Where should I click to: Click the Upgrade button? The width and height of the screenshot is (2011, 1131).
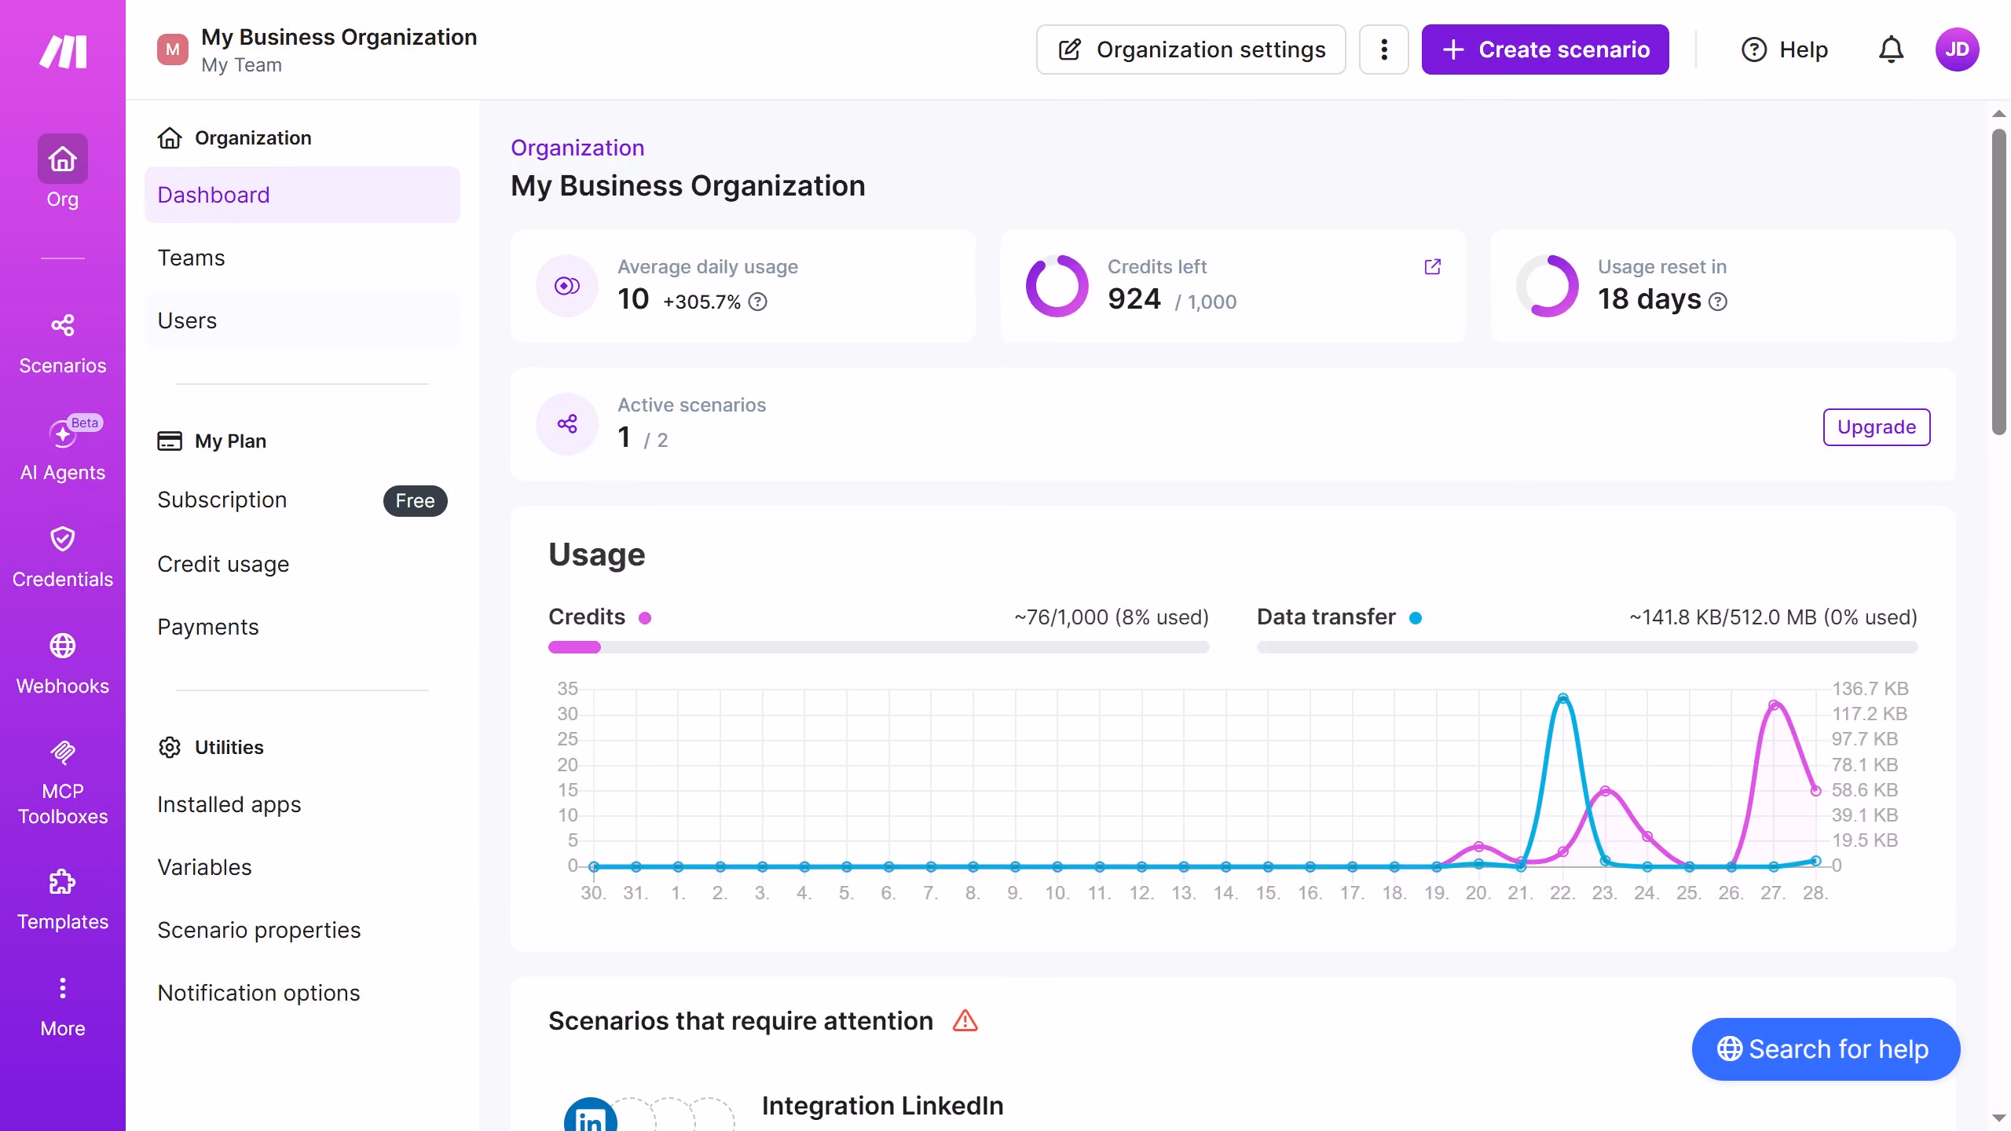[1876, 426]
